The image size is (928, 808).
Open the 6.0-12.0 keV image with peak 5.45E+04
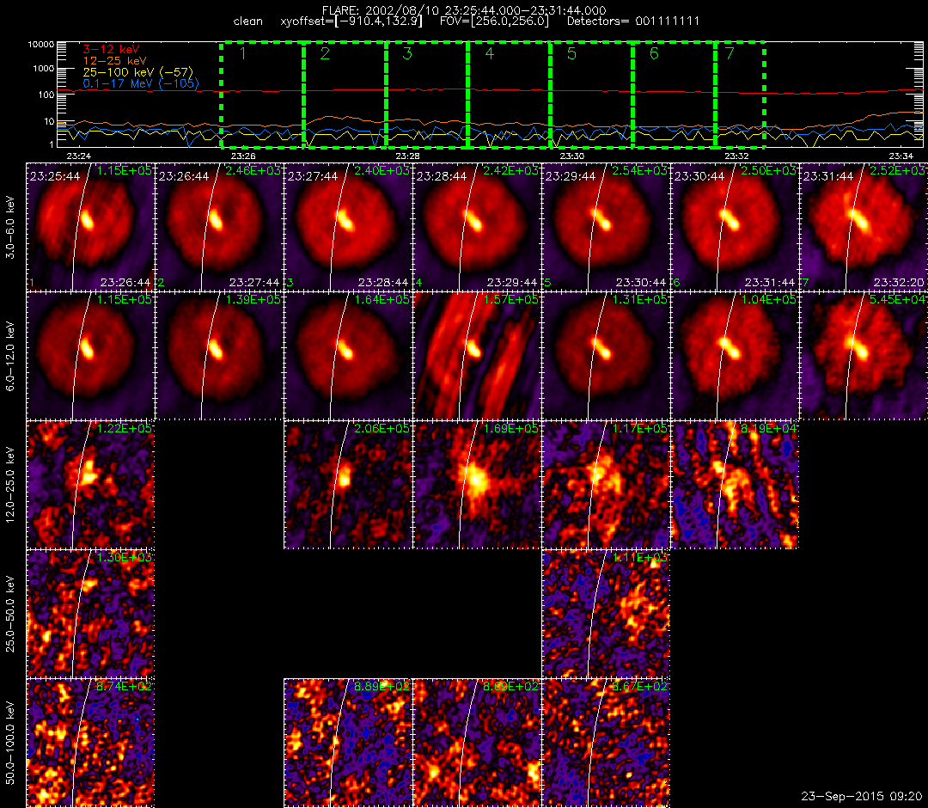(x=864, y=357)
